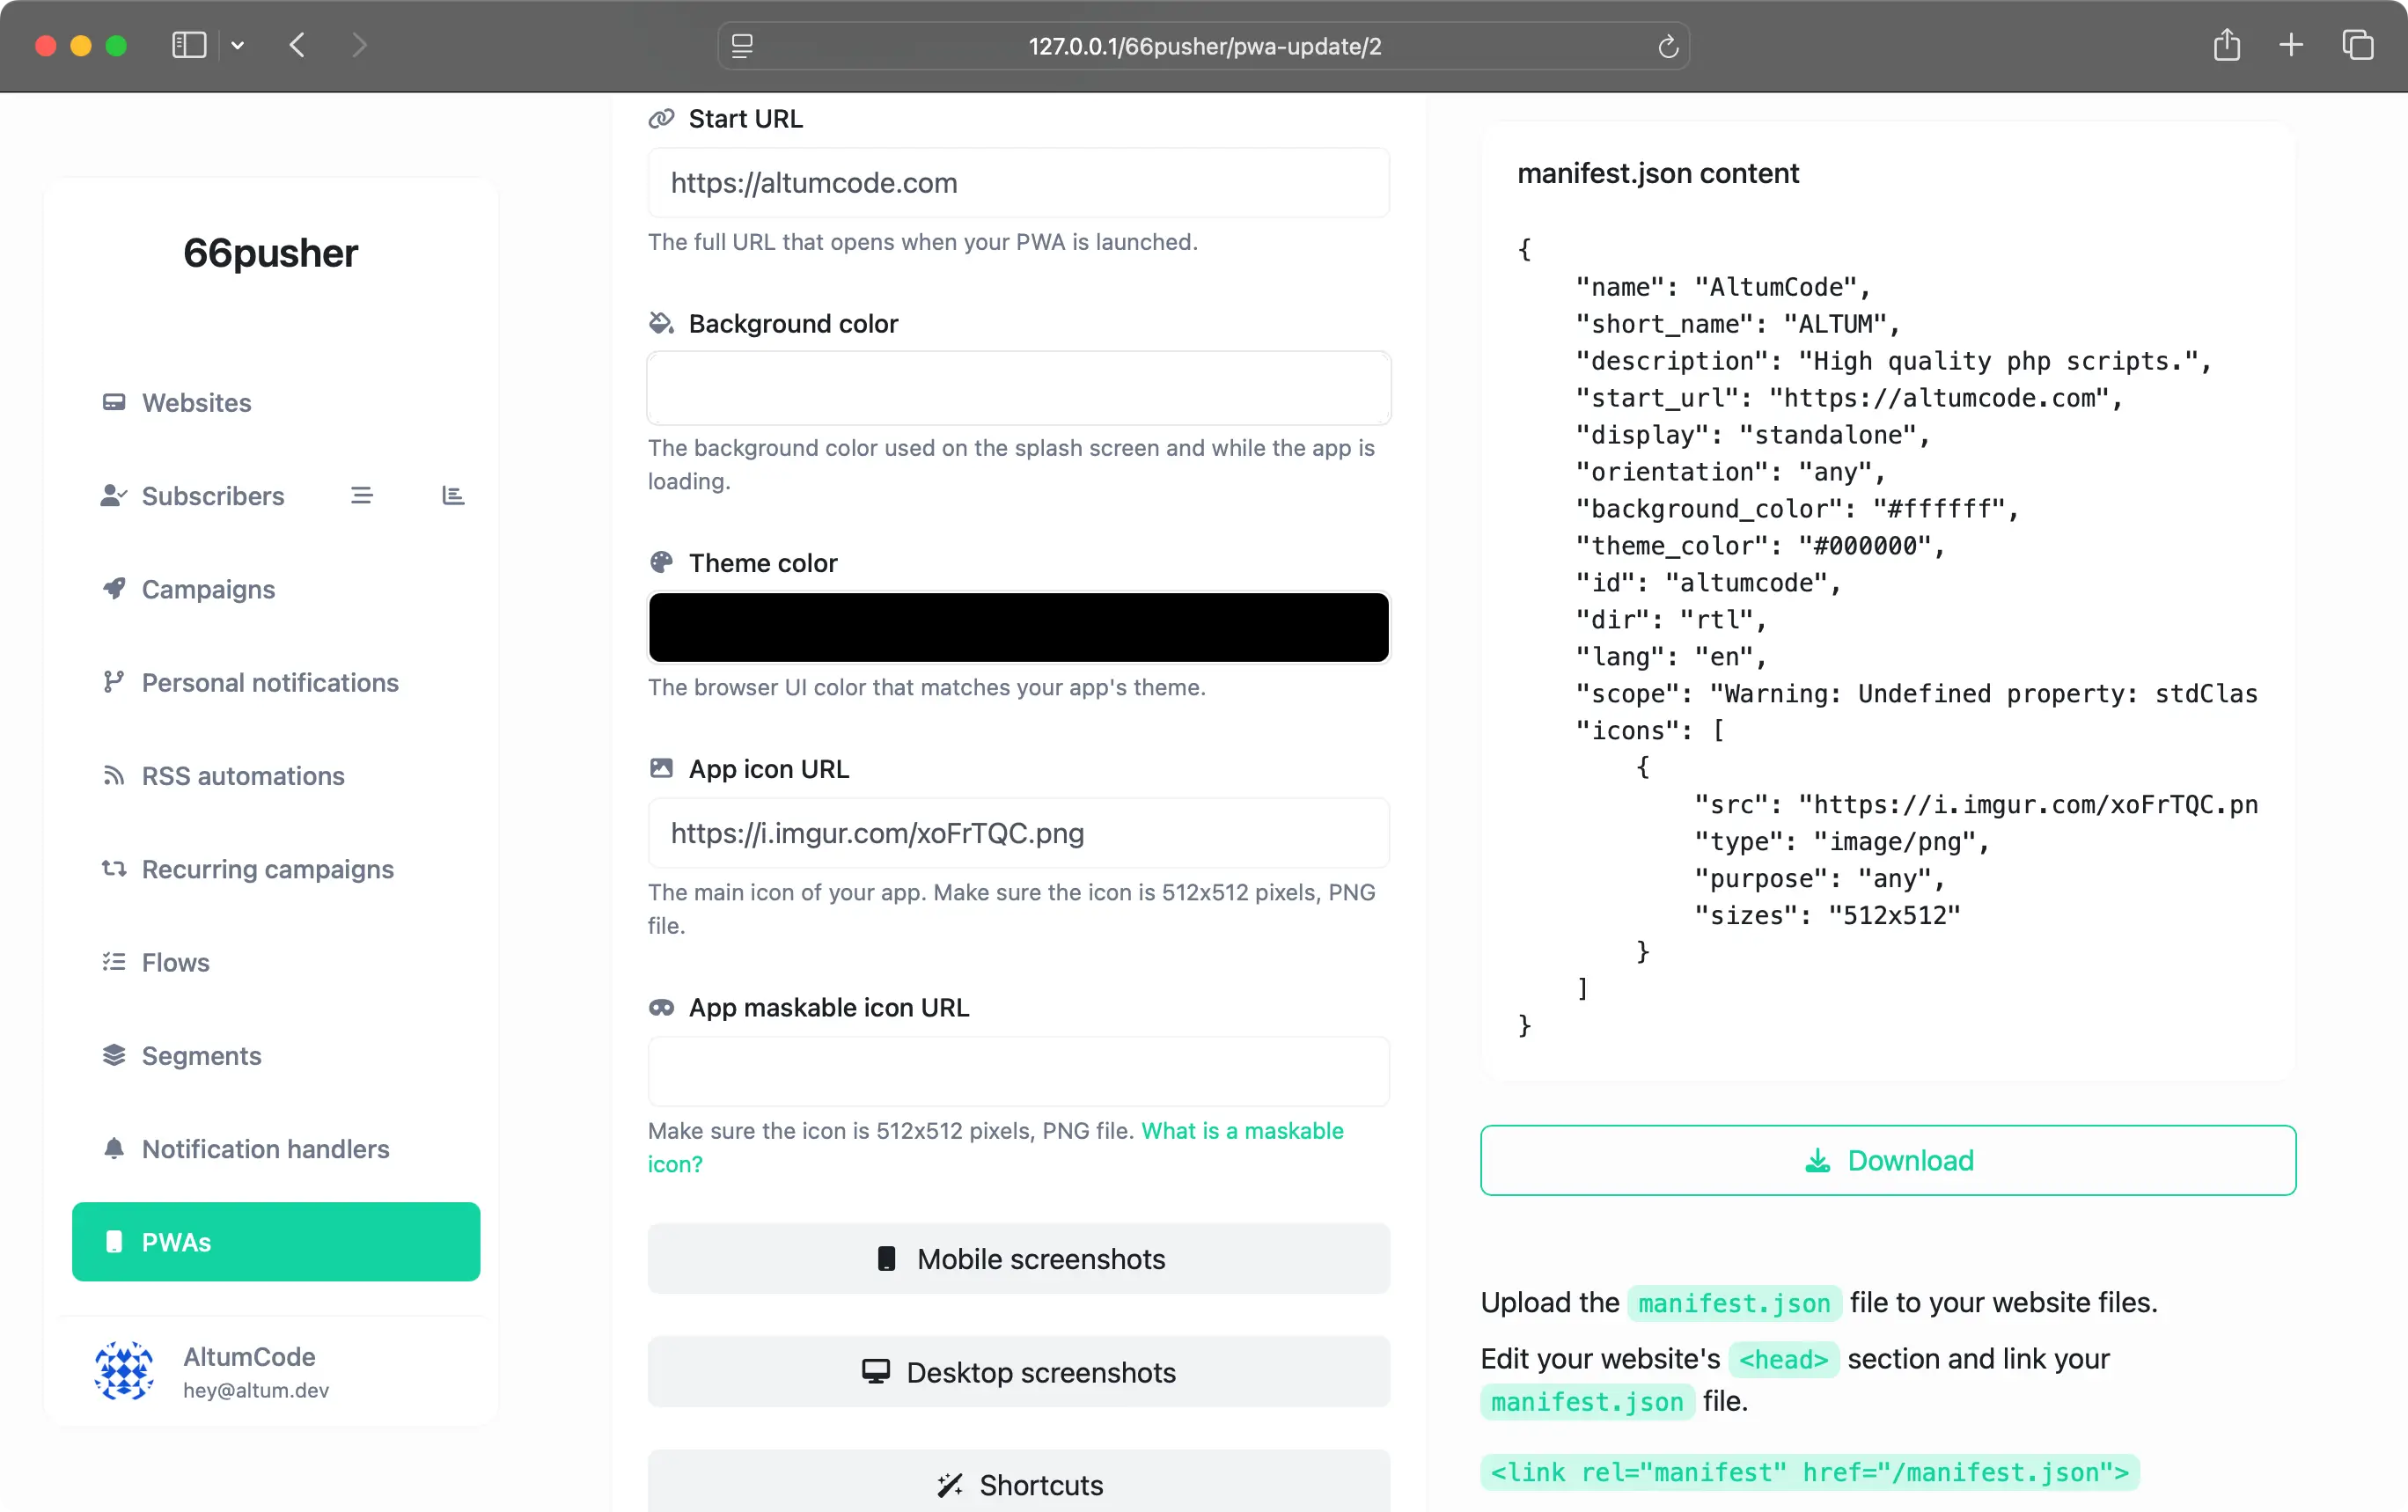Click the link rel manifest code snippet
This screenshot has height=1512, width=2408.
[x=1809, y=1472]
